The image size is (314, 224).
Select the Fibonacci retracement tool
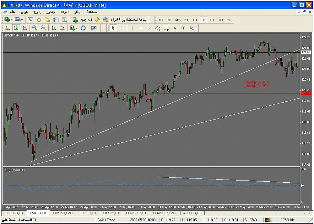click(166, 28)
